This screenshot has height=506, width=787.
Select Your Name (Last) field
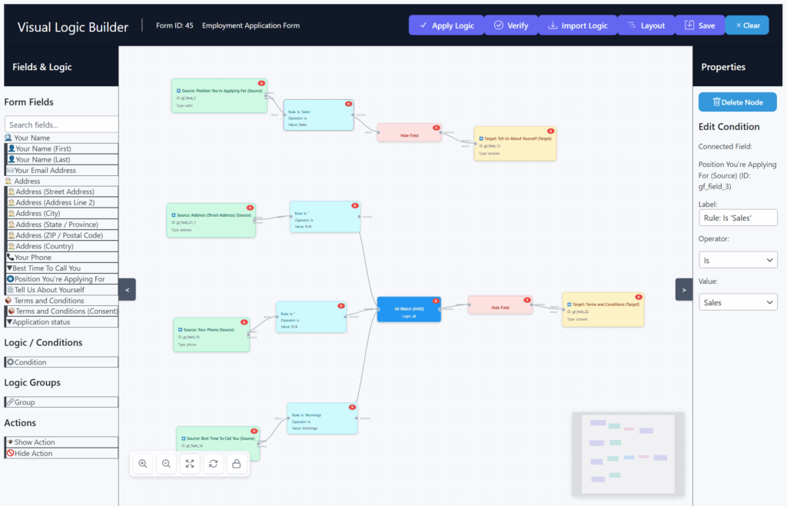pos(61,159)
